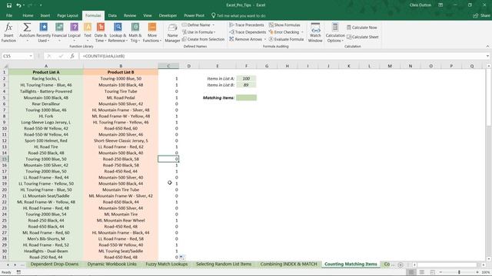The height and width of the screenshot is (276, 492).
Task: Expand Error Checking dropdown
Action: point(302,32)
